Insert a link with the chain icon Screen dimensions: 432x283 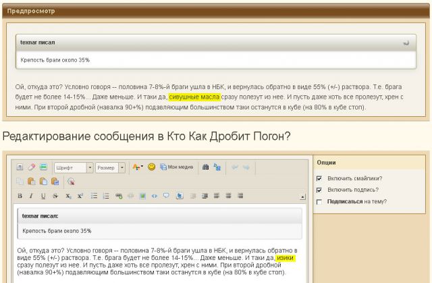click(119, 196)
